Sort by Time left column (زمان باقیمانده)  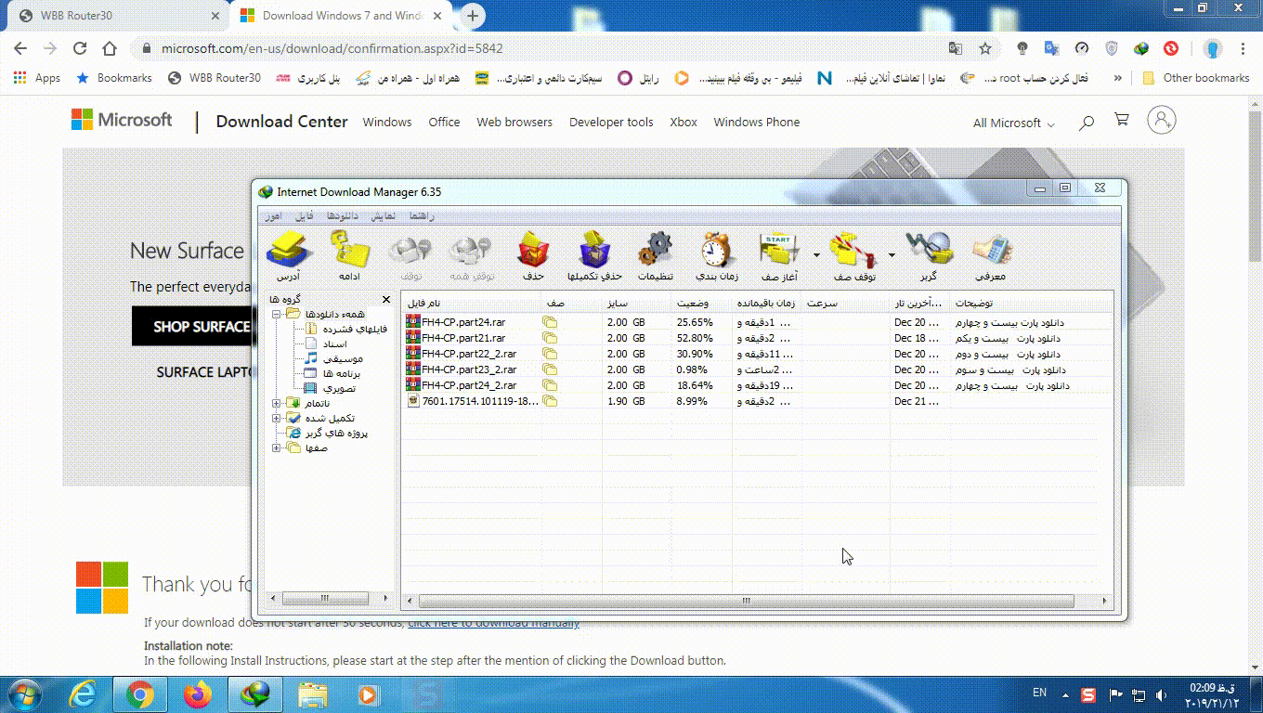[x=767, y=303]
